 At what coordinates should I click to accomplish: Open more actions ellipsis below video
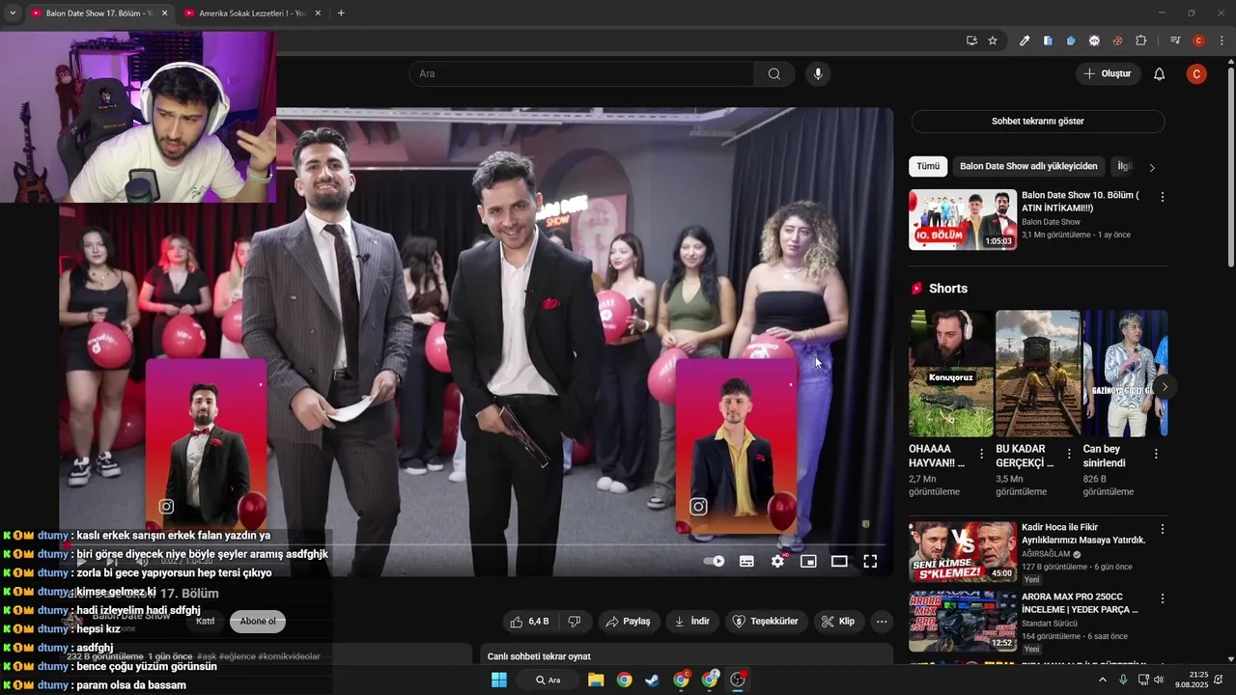tap(881, 622)
